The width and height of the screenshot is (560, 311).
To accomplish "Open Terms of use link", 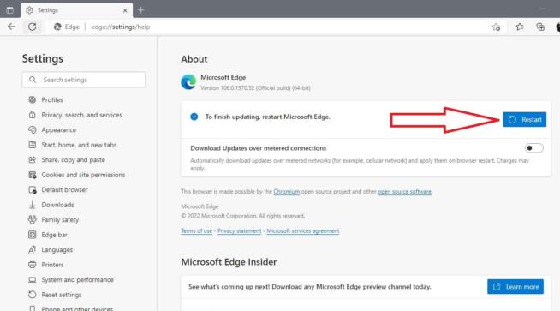I will point(196,231).
